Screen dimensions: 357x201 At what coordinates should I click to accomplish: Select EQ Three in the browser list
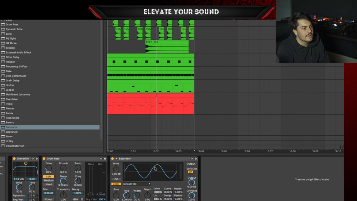(x=50, y=43)
